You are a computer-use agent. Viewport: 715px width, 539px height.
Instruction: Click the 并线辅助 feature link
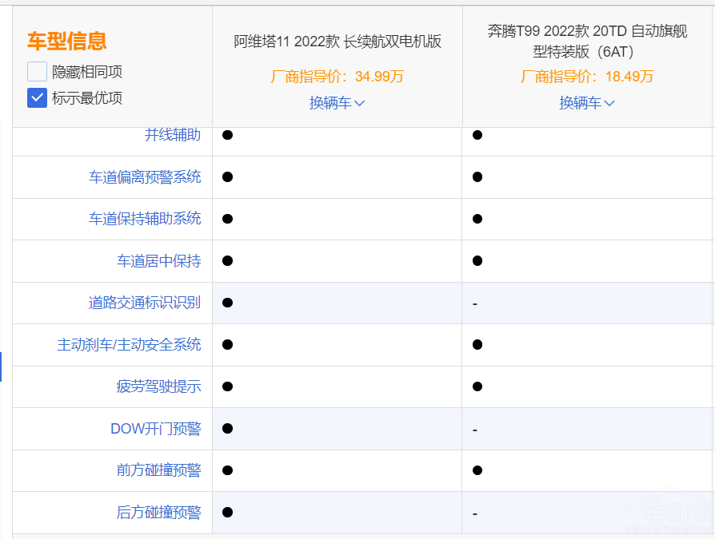pos(172,135)
